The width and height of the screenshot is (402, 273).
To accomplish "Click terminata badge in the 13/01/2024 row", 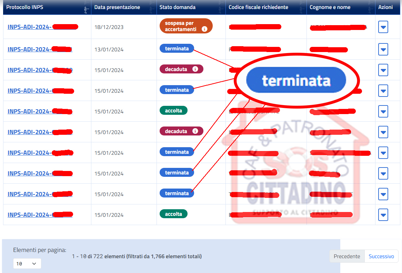I will (x=177, y=49).
